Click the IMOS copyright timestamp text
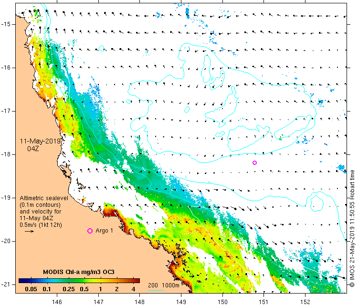 pos(352,228)
